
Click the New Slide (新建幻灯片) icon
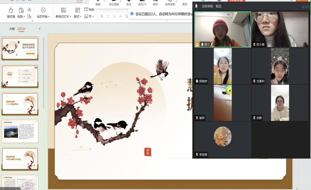(x=63, y=10)
